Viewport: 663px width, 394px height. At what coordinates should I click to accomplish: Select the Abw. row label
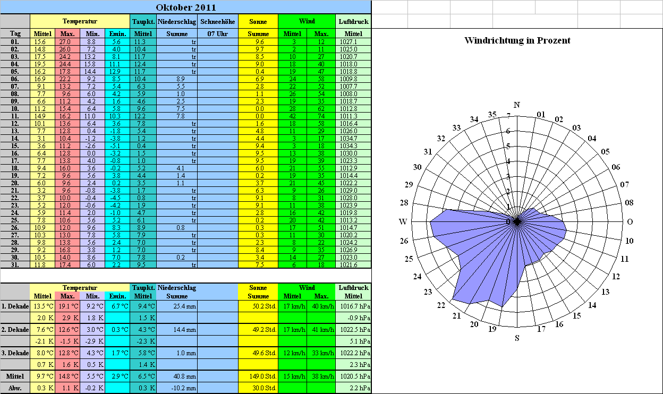coord(15,388)
